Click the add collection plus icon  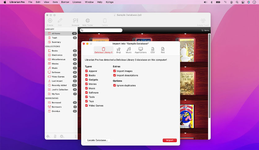click(48, 136)
